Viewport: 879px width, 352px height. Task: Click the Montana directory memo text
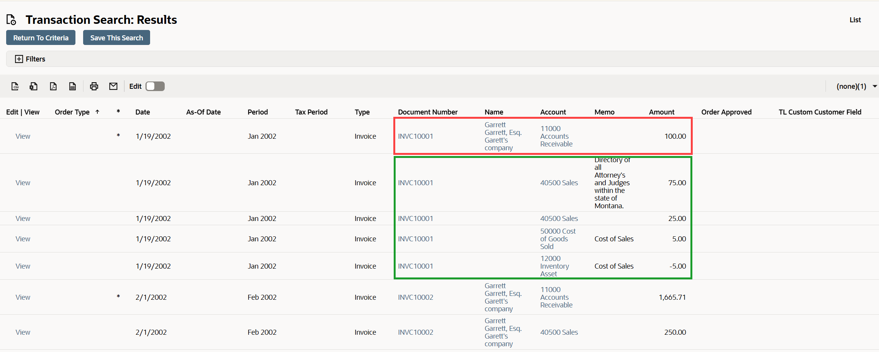coord(612,183)
